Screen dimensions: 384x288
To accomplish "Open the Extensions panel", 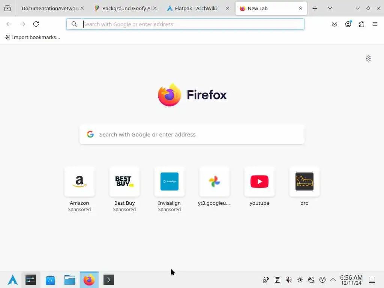I will 361,24.
